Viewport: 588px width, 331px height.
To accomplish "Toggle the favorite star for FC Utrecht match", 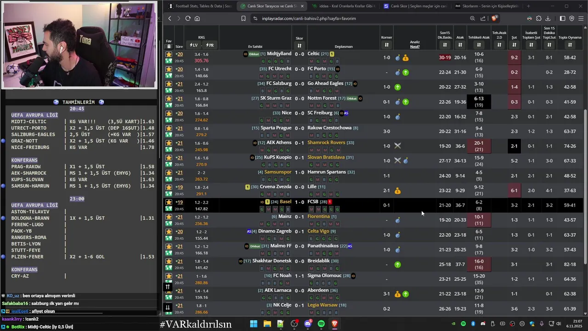I will tap(169, 69).
